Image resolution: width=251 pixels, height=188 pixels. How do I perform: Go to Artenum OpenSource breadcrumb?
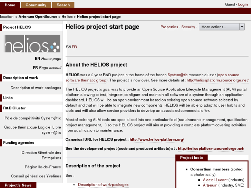click(38, 17)
